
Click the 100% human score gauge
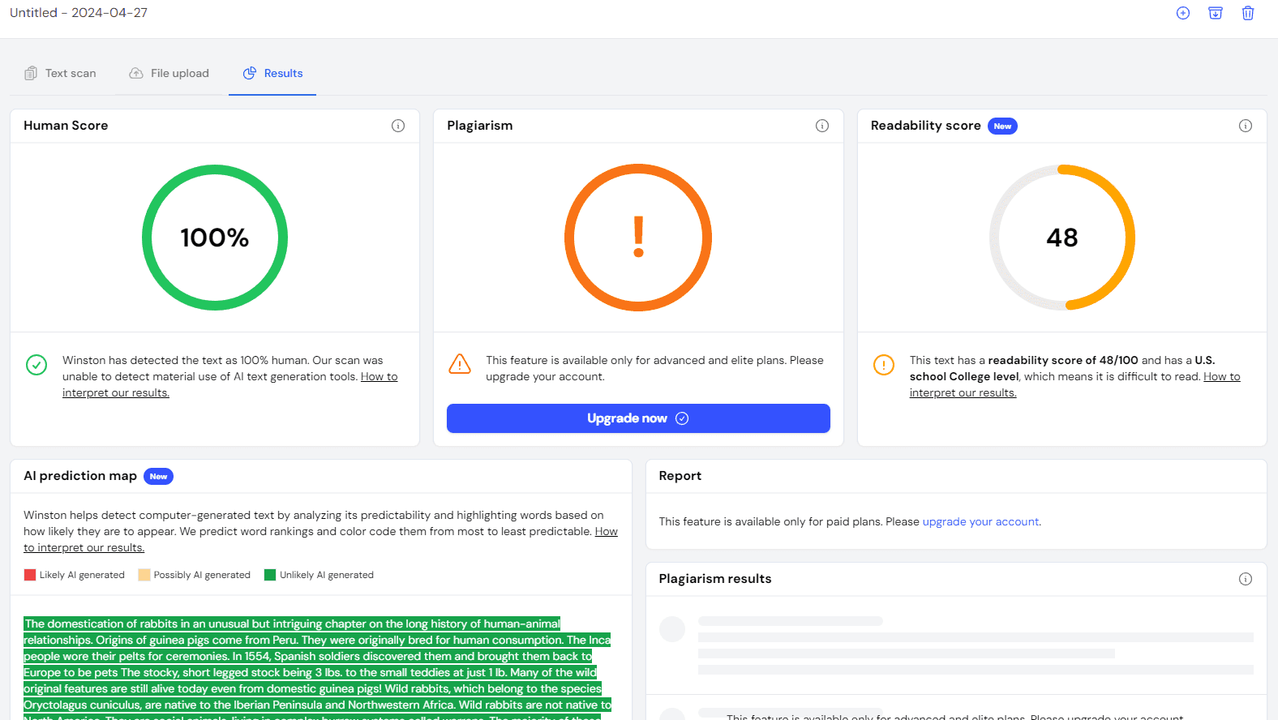pyautogui.click(x=215, y=238)
